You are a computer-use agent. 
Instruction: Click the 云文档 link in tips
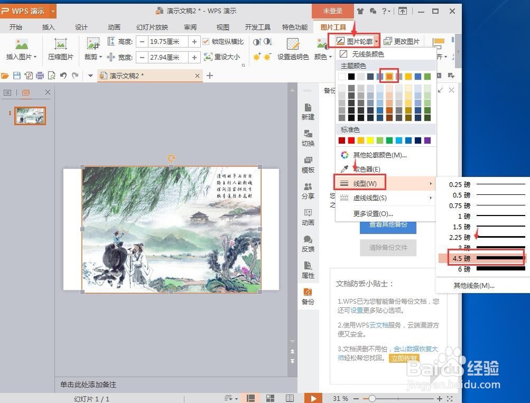coord(378,325)
